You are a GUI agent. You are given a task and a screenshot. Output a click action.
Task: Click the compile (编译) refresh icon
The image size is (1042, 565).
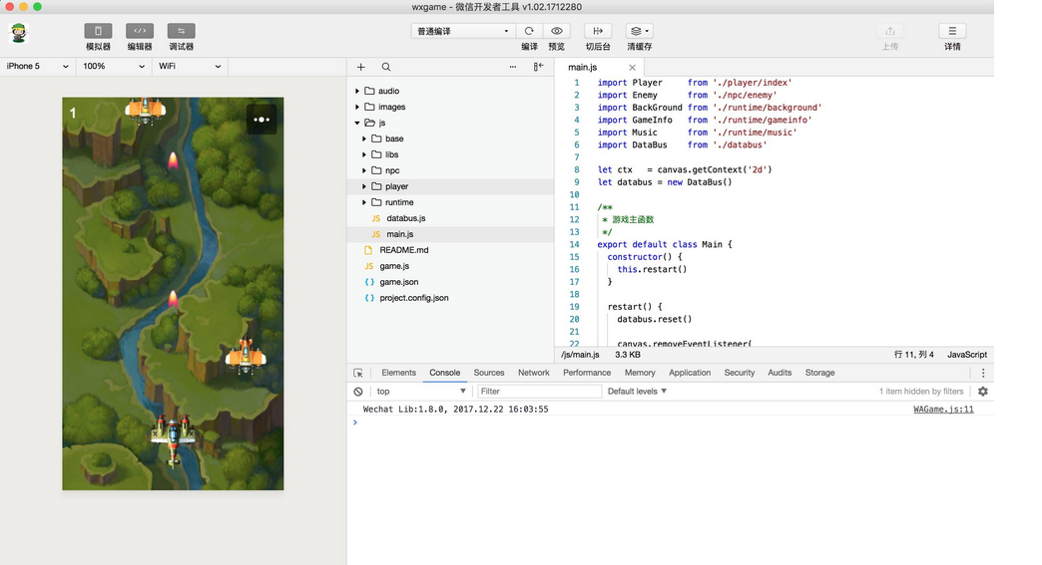[x=529, y=31]
